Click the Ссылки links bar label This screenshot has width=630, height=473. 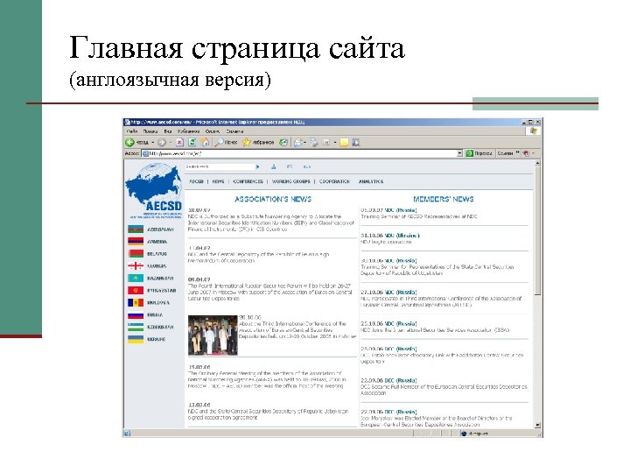(505, 153)
